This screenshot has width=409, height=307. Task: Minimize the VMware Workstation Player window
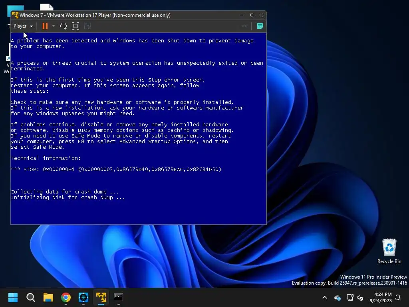(242, 15)
